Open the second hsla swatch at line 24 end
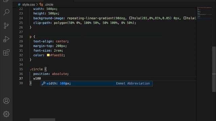Screen dimensions: 216x121 coord(185,18)
